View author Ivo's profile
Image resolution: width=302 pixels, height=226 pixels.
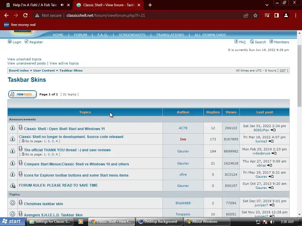183,139
